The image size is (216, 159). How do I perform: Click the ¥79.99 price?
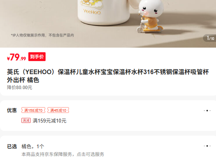[x=16, y=57]
